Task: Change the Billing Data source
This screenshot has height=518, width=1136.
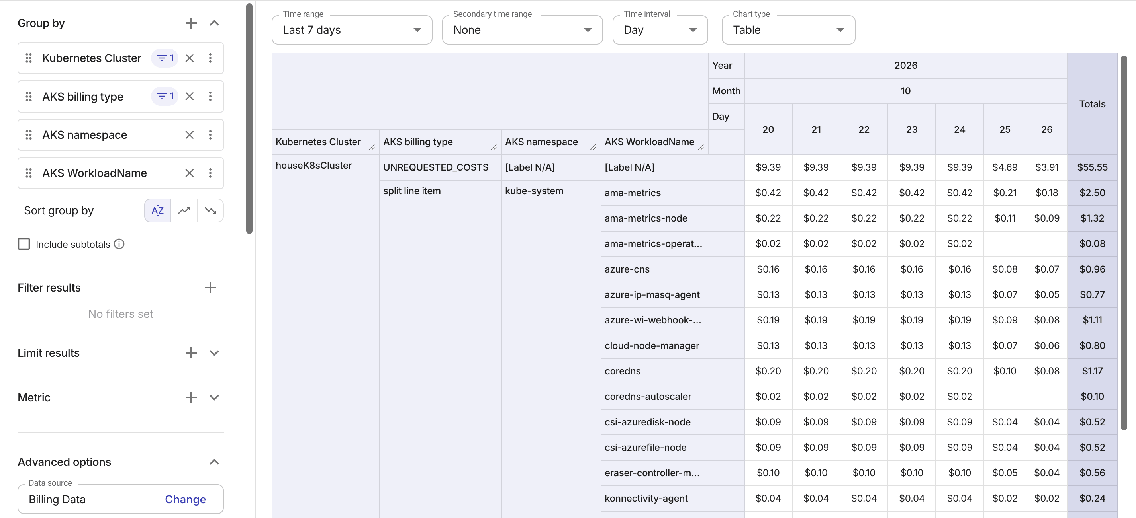Action: (x=185, y=499)
